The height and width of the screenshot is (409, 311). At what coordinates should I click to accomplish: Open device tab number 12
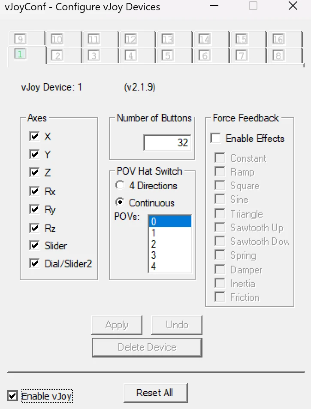131,39
